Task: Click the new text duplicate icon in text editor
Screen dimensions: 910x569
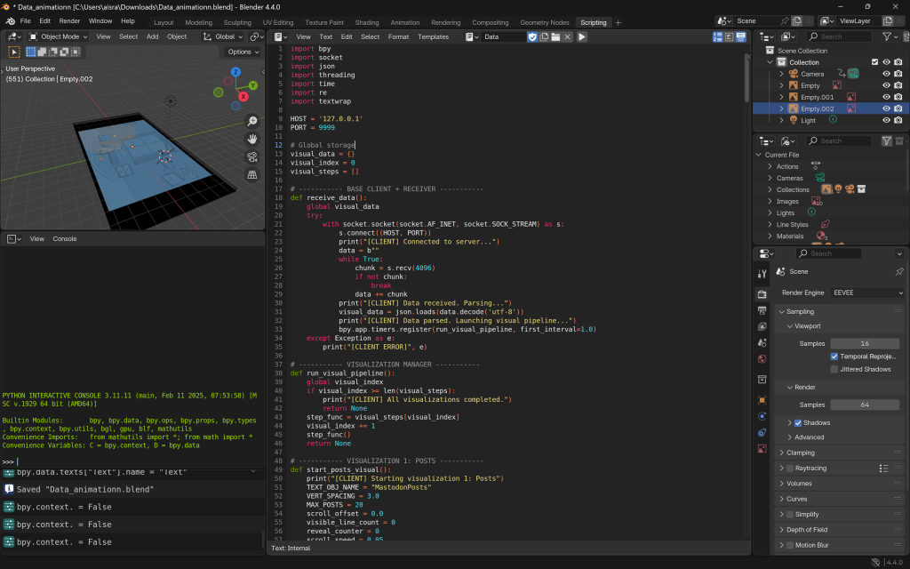Action: point(544,36)
